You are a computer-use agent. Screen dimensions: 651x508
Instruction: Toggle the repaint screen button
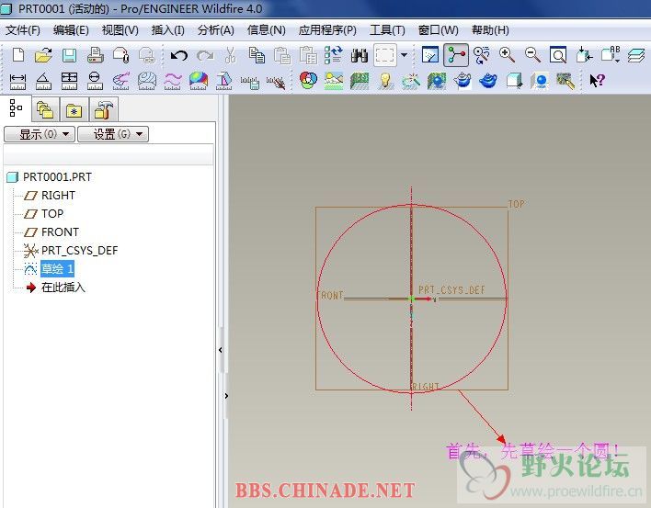click(429, 55)
